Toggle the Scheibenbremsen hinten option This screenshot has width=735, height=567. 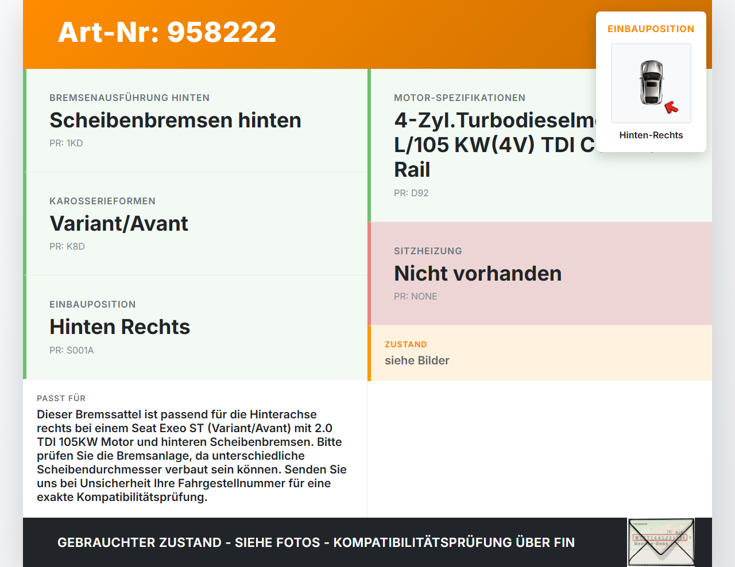tap(176, 121)
